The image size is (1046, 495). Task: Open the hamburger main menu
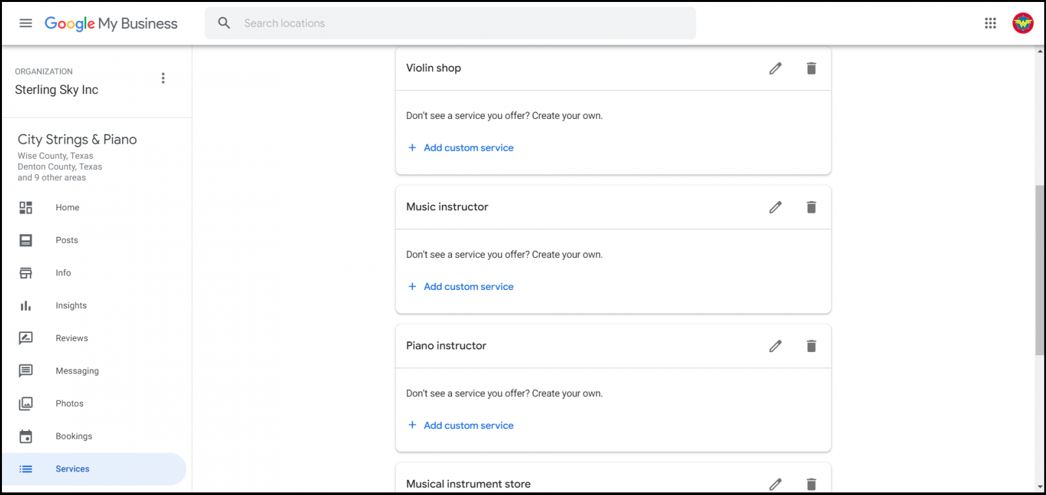25,24
